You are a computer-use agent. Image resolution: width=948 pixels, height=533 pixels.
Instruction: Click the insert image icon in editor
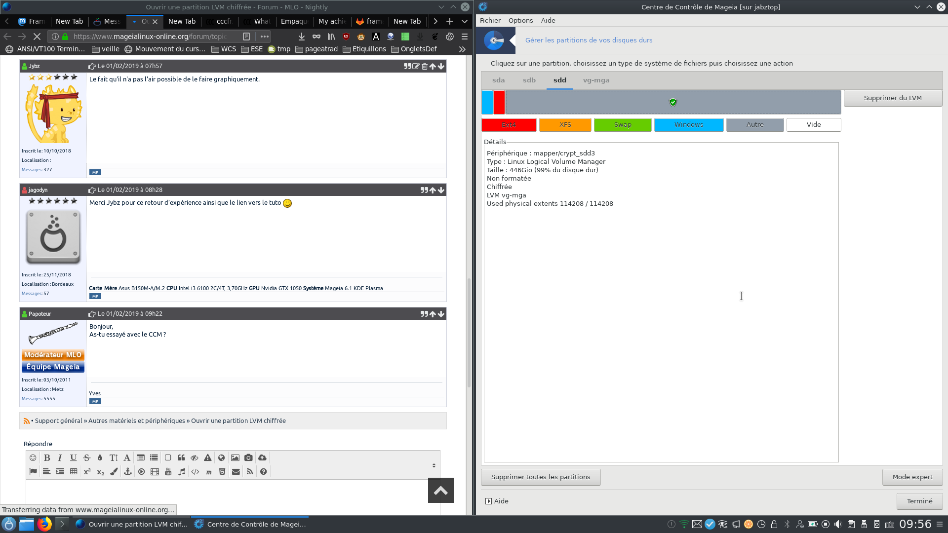coord(235,458)
